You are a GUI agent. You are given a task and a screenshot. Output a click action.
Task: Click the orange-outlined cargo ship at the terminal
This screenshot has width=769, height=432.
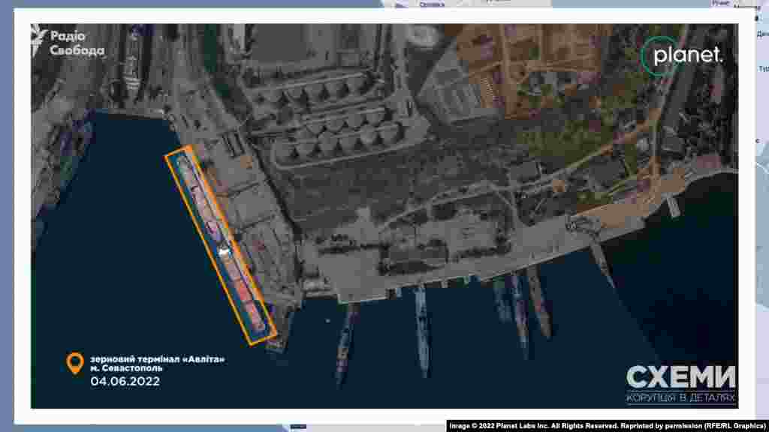[x=219, y=242]
